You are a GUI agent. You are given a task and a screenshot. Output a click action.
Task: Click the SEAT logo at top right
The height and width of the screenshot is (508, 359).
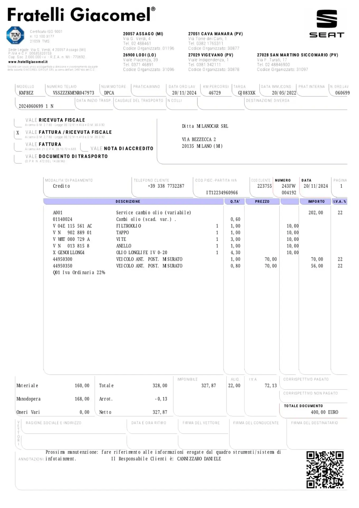pos(327,24)
